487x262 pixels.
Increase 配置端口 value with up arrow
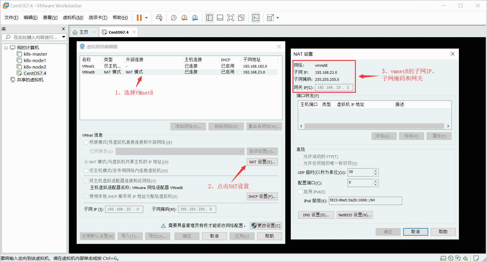pyautogui.click(x=376, y=181)
